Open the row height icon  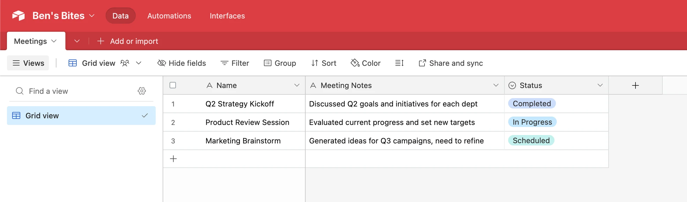pyautogui.click(x=399, y=63)
